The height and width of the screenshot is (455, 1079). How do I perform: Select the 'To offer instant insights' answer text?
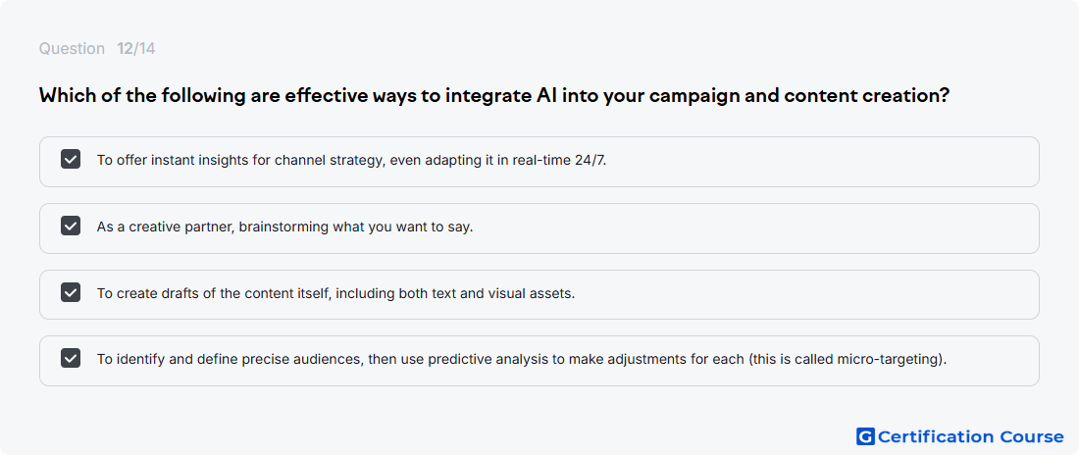(x=351, y=161)
